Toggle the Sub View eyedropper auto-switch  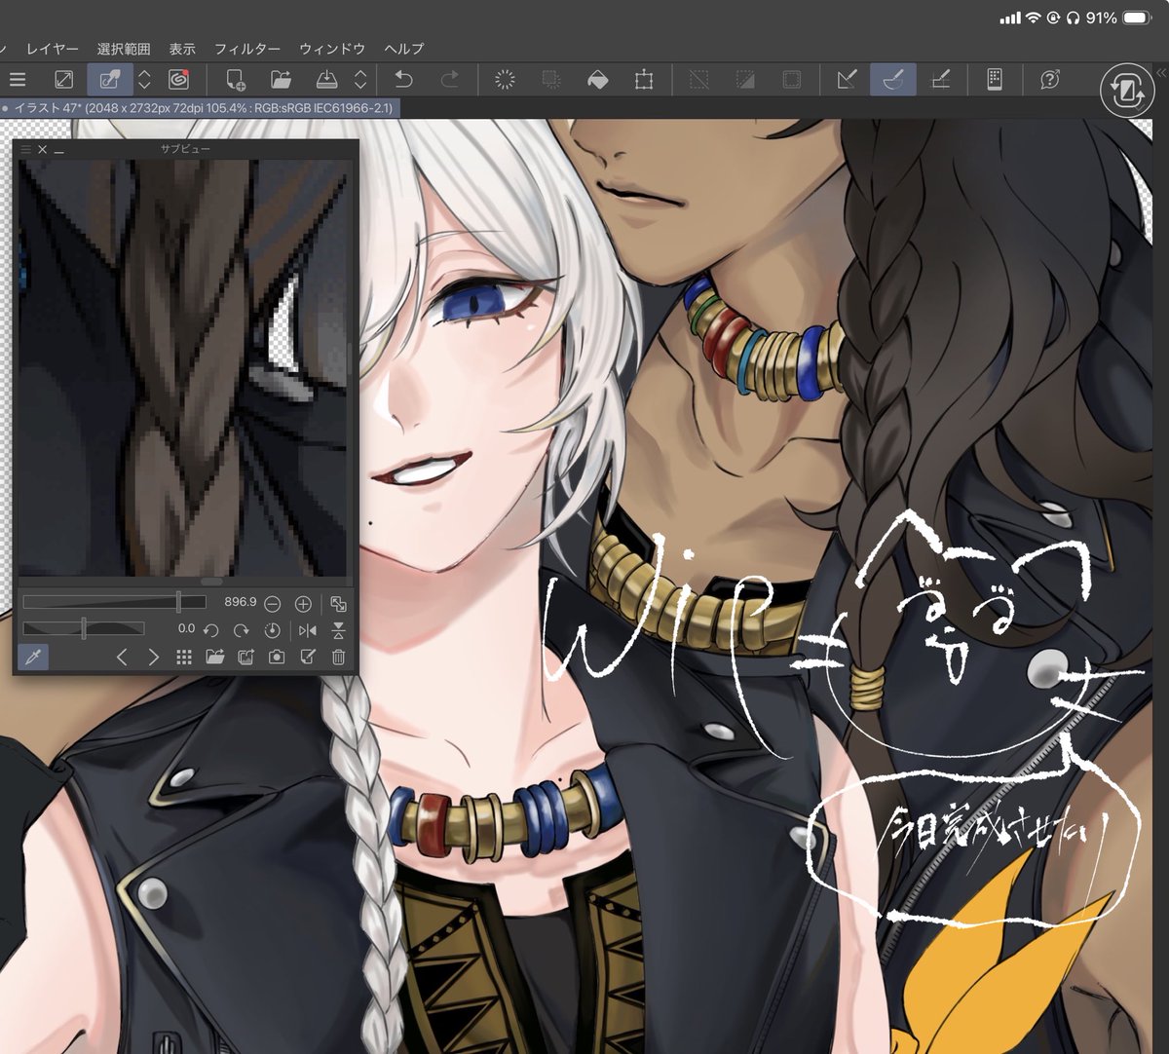click(x=33, y=658)
